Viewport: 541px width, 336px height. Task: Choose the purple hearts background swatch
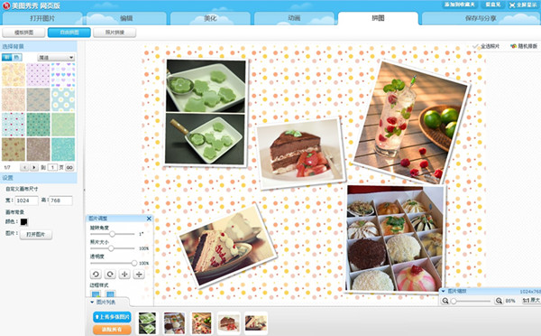63,75
